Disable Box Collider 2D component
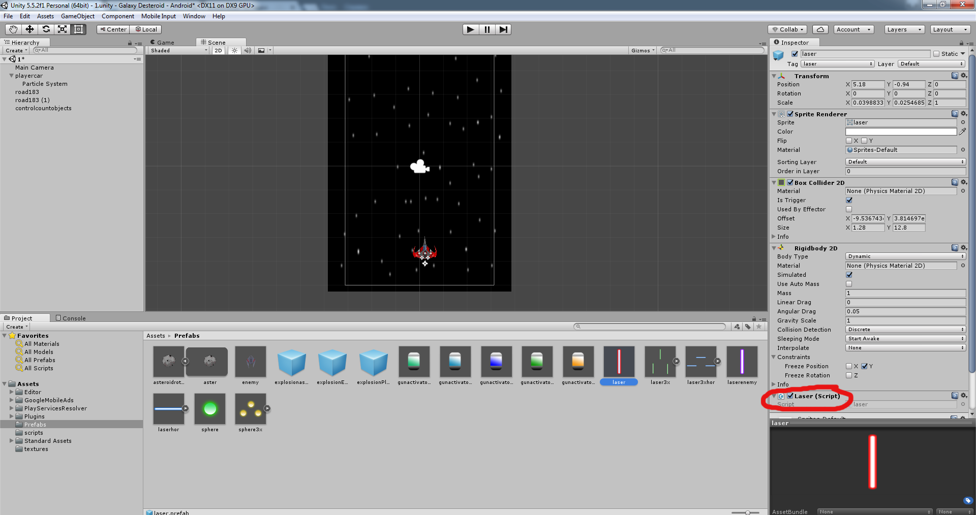The width and height of the screenshot is (976, 515). pyautogui.click(x=790, y=182)
